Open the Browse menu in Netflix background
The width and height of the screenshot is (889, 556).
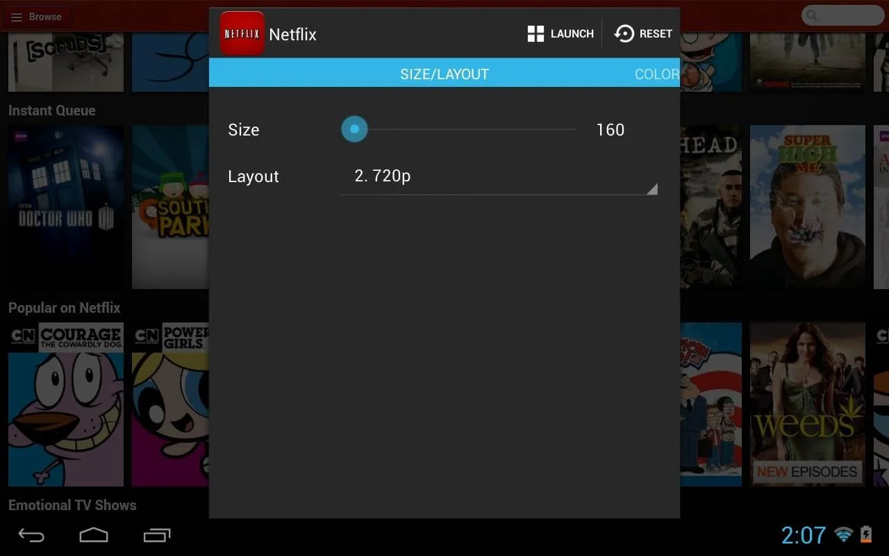pyautogui.click(x=36, y=17)
